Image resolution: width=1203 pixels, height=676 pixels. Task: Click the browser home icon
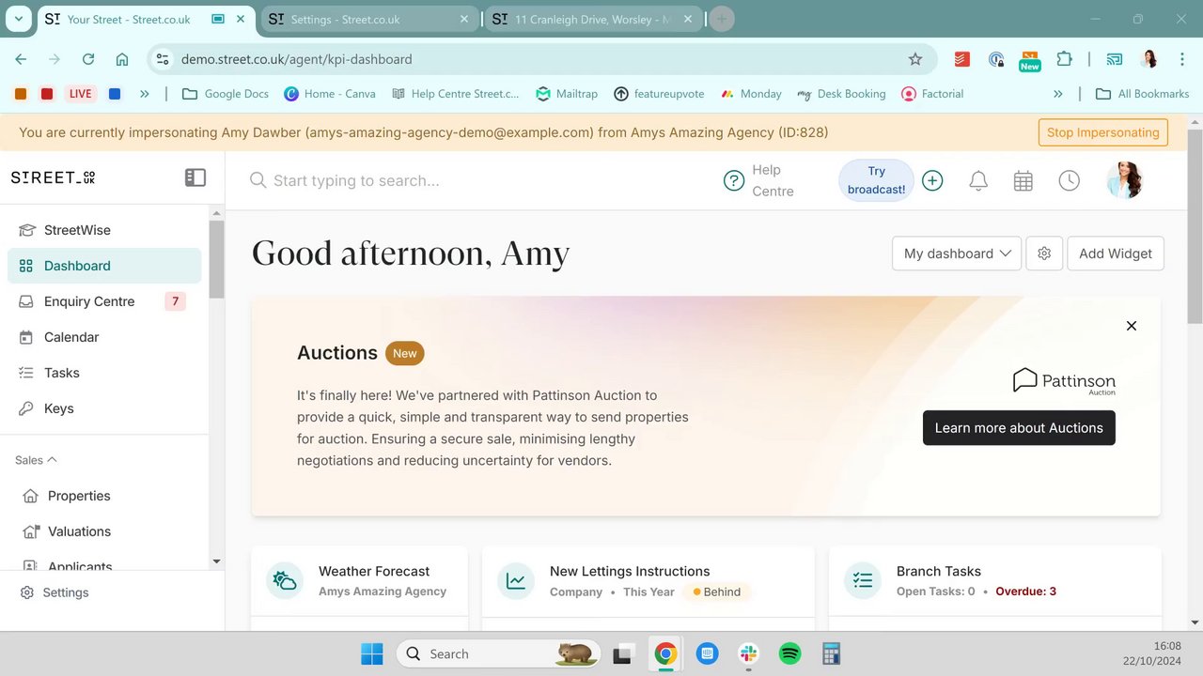[x=122, y=59]
